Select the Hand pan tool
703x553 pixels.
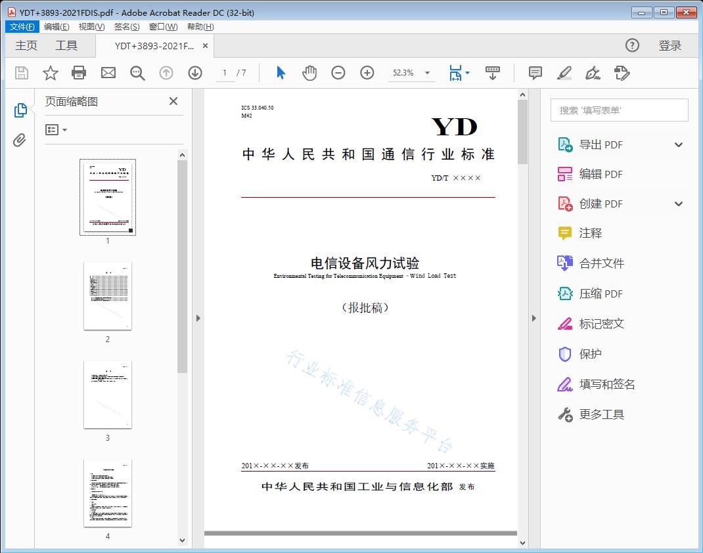[309, 73]
